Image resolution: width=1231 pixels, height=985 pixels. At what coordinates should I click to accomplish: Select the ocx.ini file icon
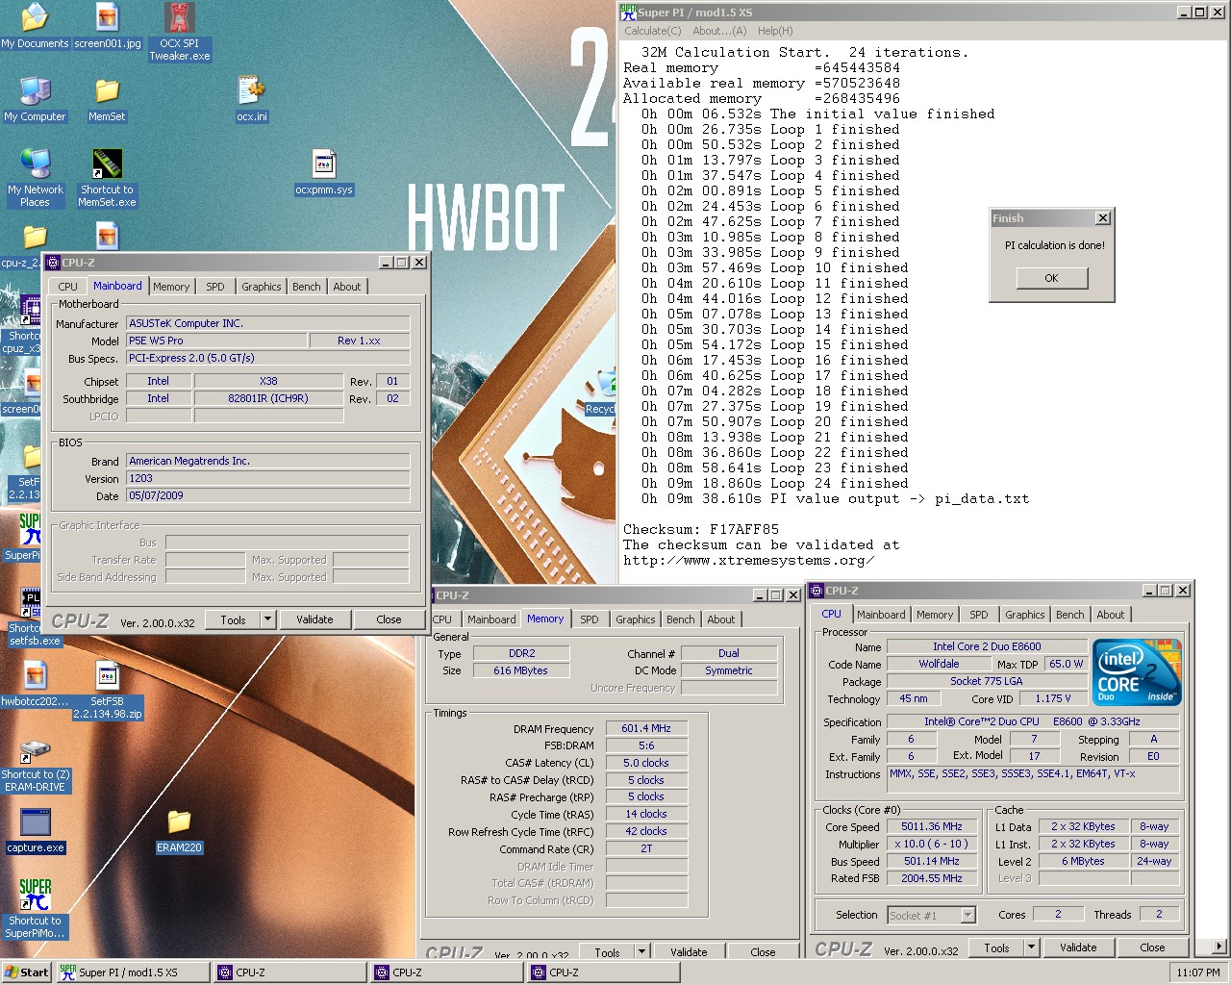tap(252, 99)
